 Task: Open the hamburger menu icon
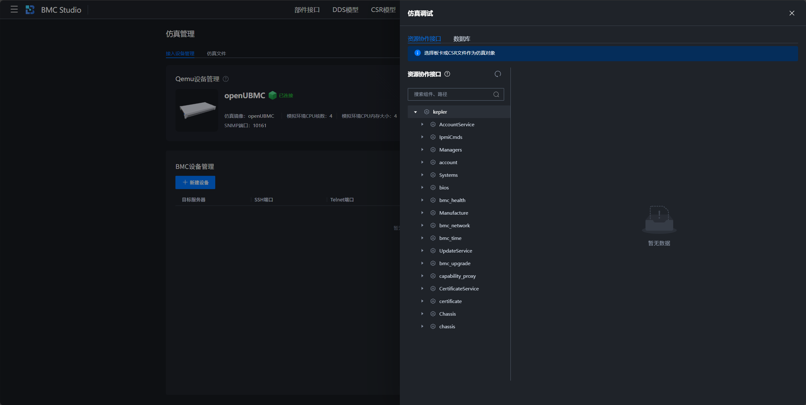[14, 9]
